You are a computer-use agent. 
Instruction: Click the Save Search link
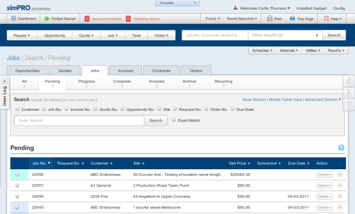(x=254, y=100)
